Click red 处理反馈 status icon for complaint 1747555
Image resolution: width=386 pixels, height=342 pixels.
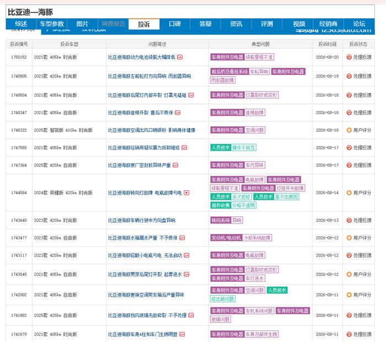coord(349,147)
